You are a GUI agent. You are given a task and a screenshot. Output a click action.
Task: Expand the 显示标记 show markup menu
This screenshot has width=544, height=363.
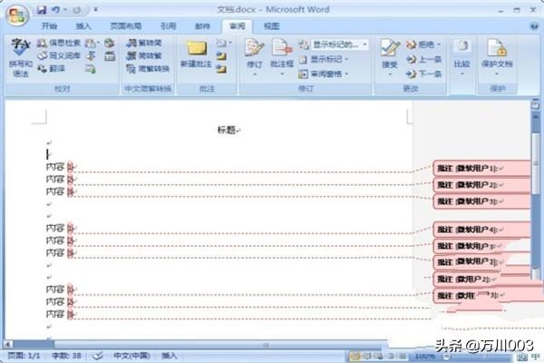click(x=324, y=59)
